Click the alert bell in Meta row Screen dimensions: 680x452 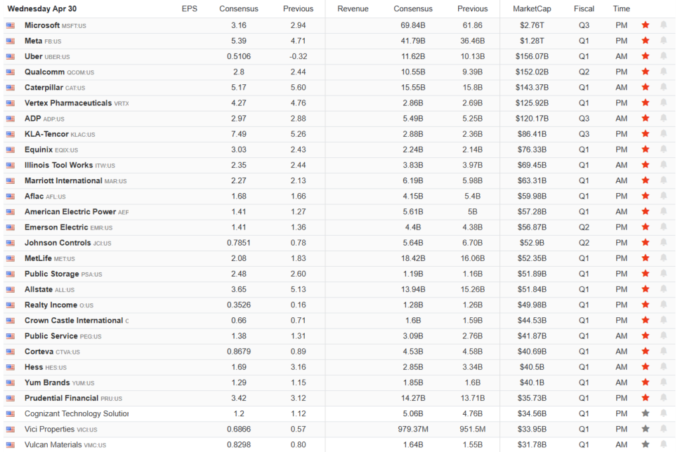663,40
